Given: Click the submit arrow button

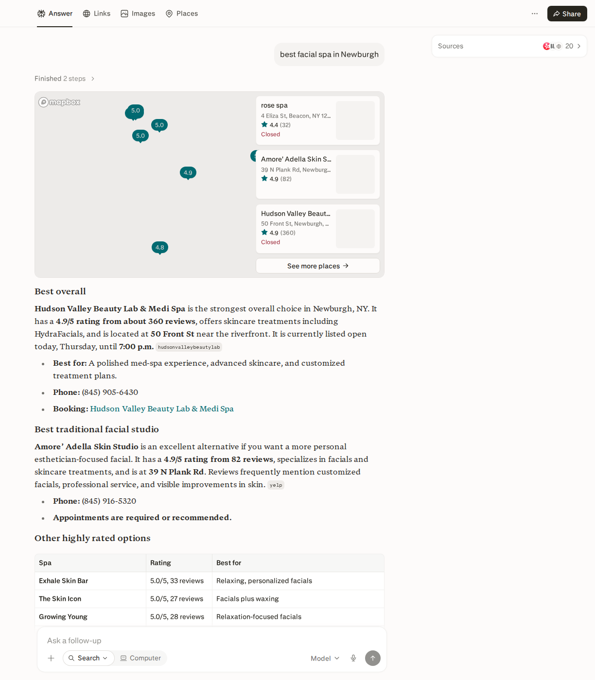Looking at the screenshot, I should pos(373,658).
